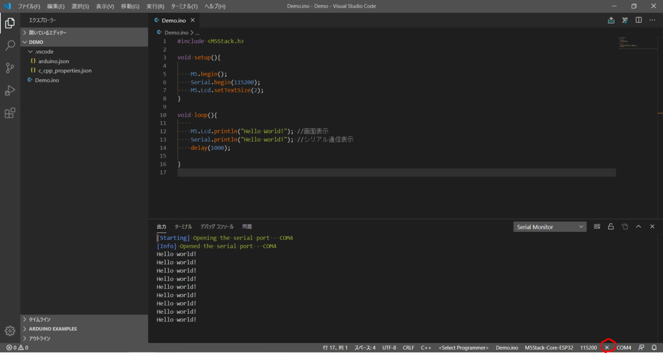Image resolution: width=663 pixels, height=353 pixels.
Task: Show errors and warnings count in status bar
Action: click(17, 348)
